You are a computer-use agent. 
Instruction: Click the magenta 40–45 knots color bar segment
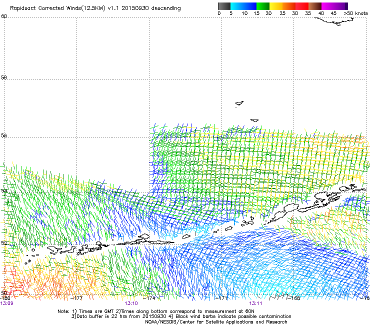click(x=328, y=6)
